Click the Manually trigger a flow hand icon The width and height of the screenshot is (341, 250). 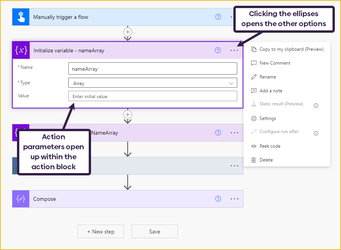pyautogui.click(x=21, y=17)
